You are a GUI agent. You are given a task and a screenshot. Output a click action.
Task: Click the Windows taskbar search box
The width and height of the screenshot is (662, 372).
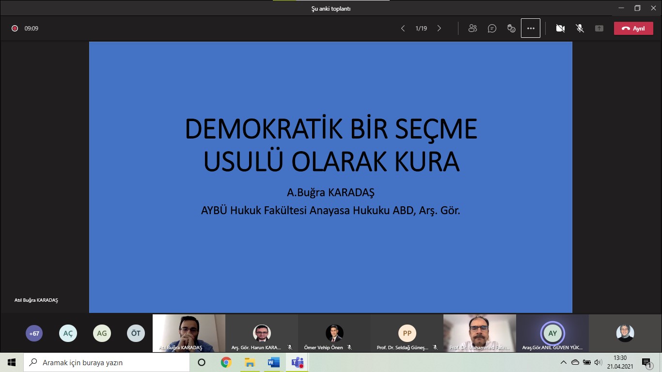pyautogui.click(x=107, y=362)
